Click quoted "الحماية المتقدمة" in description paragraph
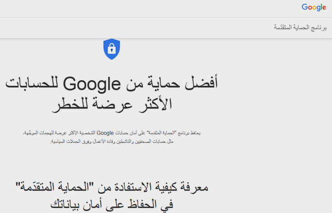The height and width of the screenshot is (213, 332). tap(161, 133)
